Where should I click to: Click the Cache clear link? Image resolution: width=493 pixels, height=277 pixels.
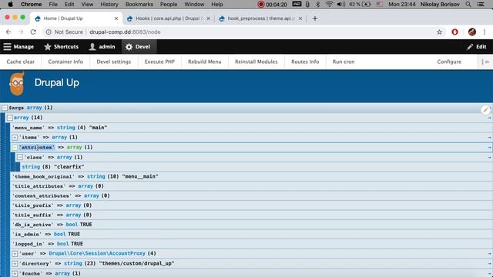pyautogui.click(x=21, y=62)
